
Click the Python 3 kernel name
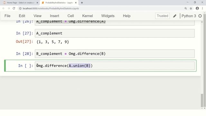(x=189, y=16)
